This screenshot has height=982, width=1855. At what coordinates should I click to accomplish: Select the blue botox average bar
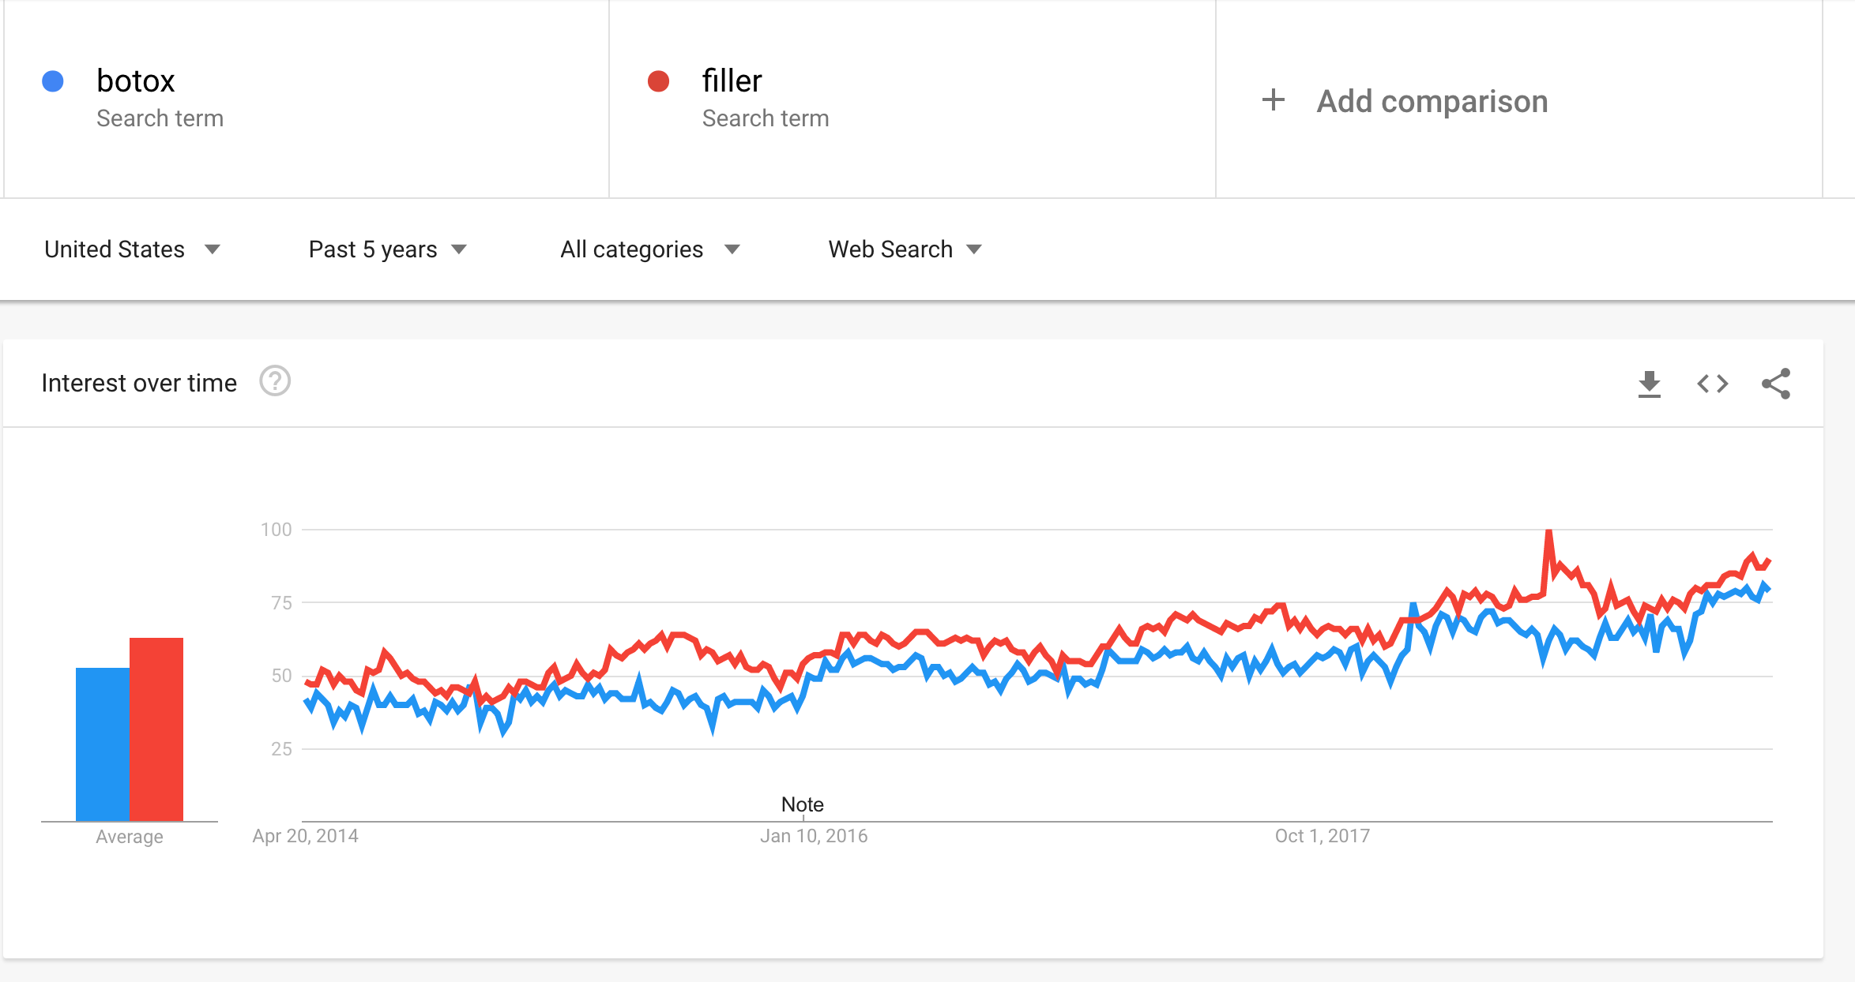(x=103, y=744)
